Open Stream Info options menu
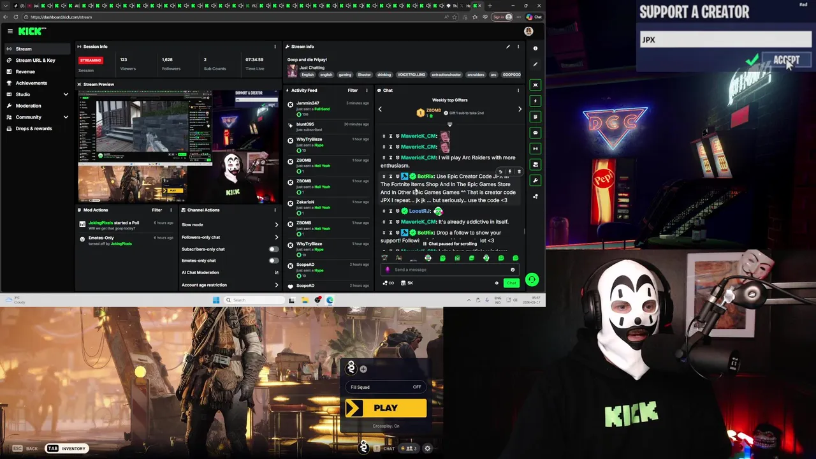The height and width of the screenshot is (459, 816). coord(518,47)
